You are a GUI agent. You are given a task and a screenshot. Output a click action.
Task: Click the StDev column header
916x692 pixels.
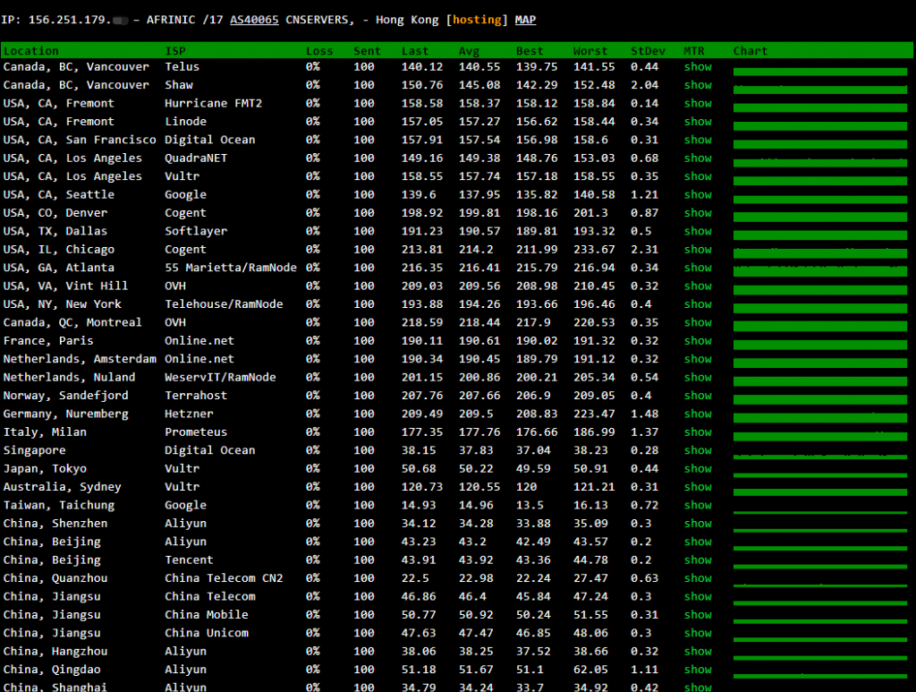coord(648,51)
